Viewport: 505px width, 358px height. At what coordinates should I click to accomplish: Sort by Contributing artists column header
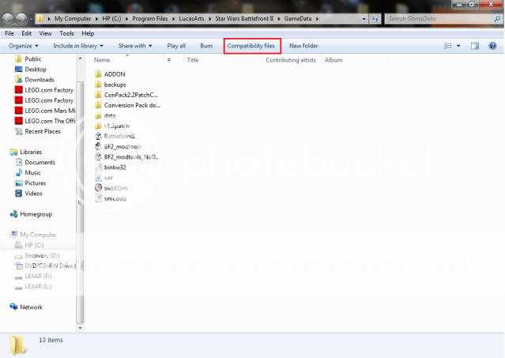[291, 60]
